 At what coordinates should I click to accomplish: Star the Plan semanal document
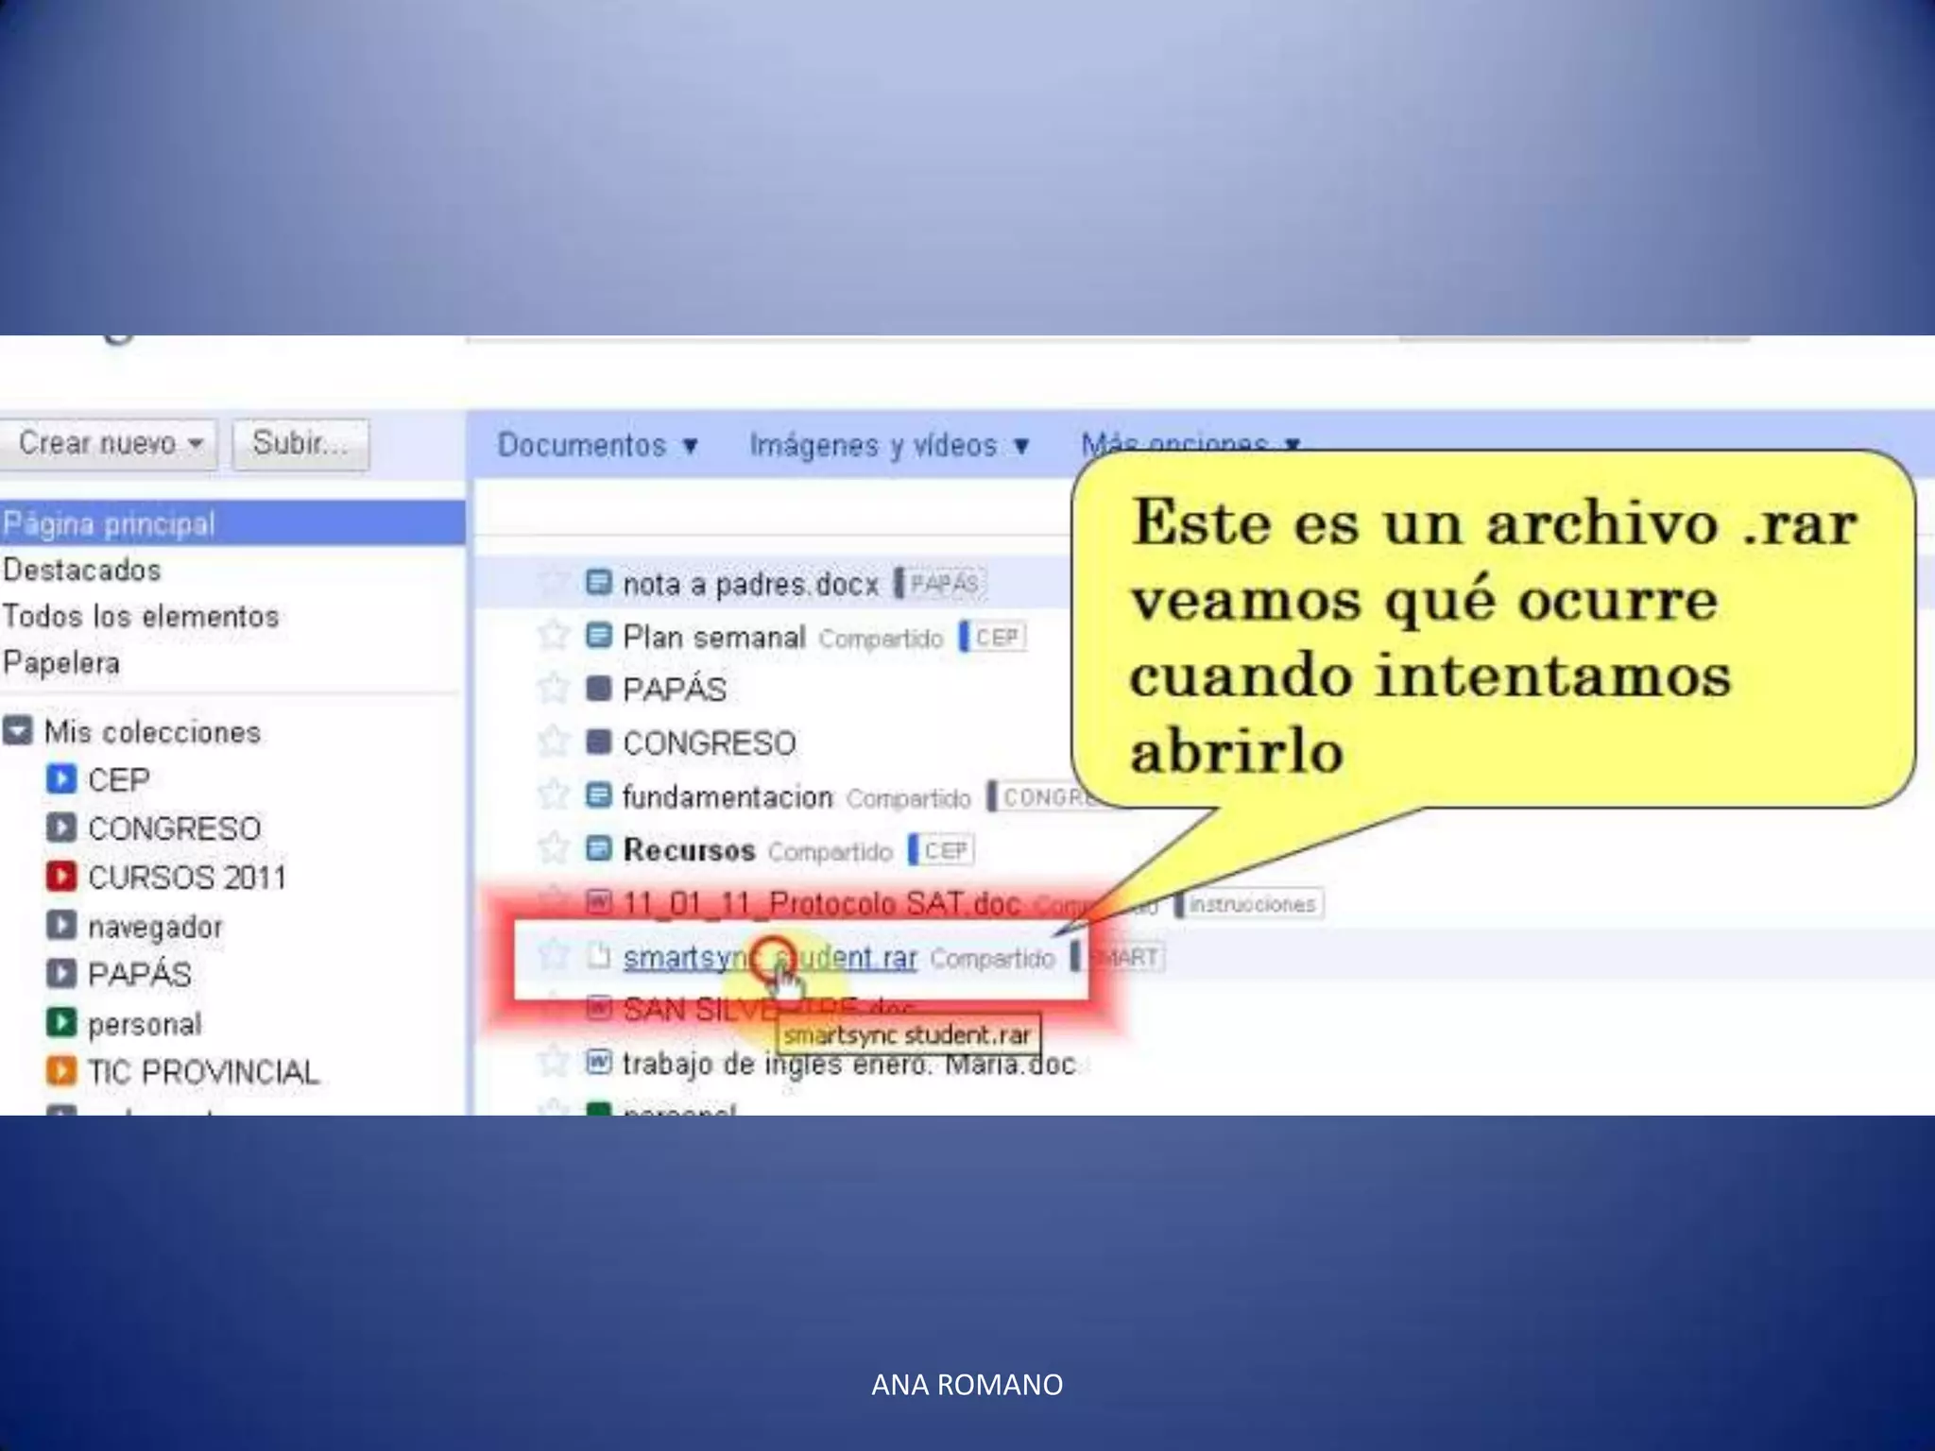pyautogui.click(x=553, y=635)
